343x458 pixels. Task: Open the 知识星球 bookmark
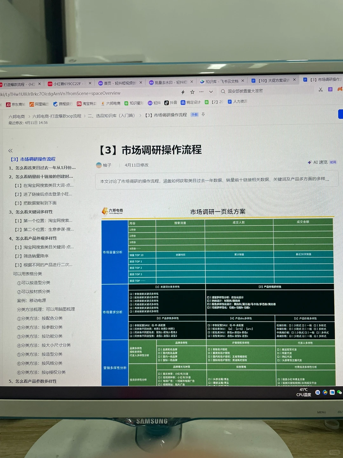pyautogui.click(x=134, y=103)
